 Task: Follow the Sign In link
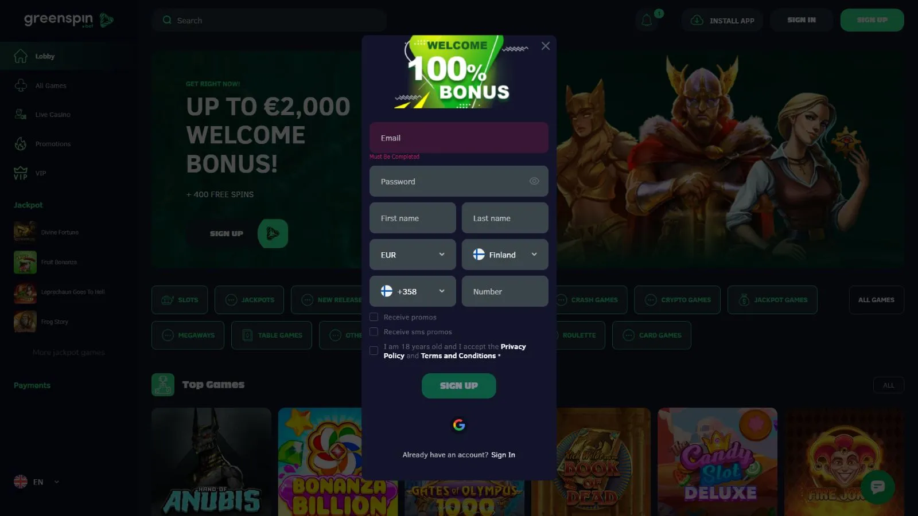point(503,455)
